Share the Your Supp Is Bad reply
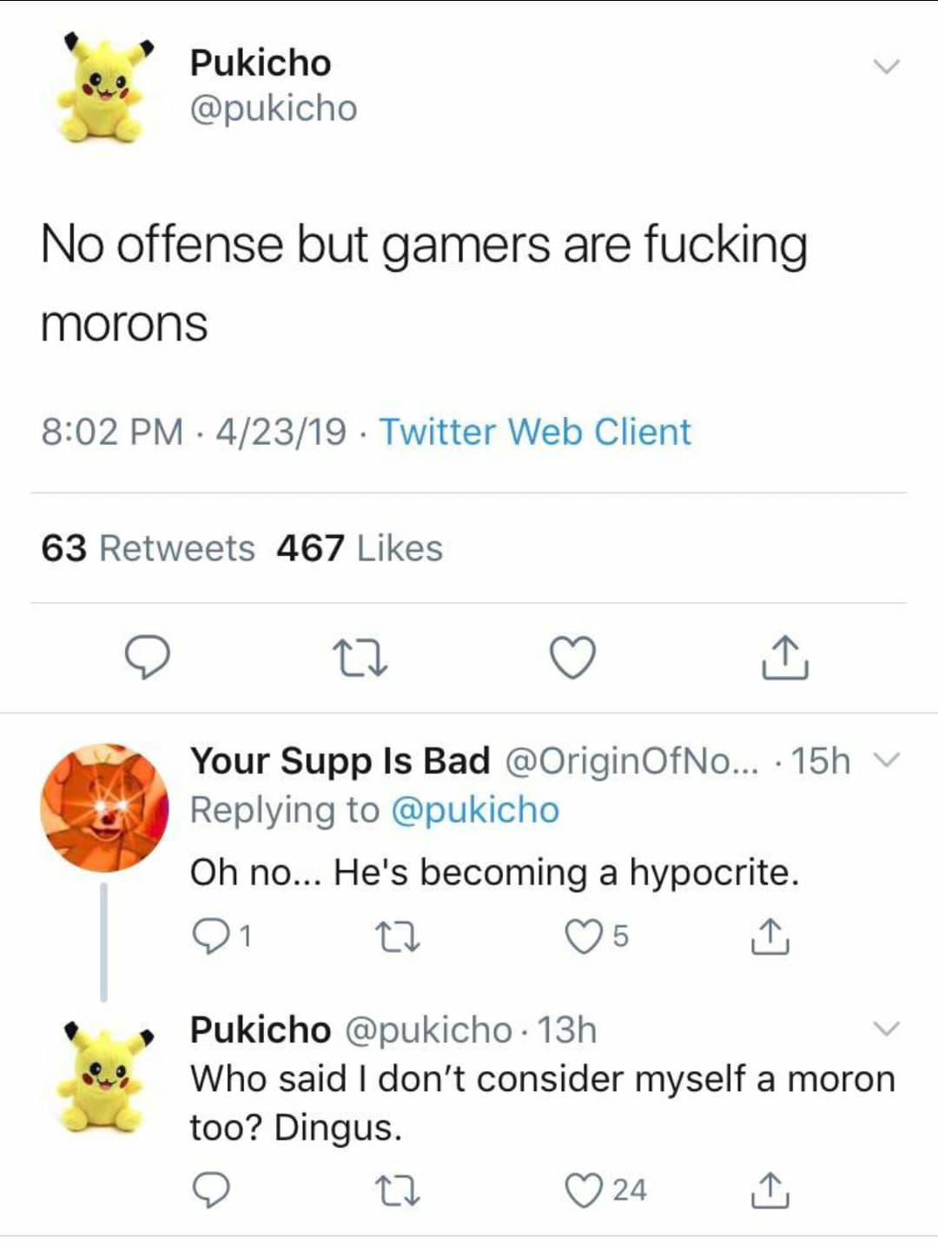 coord(770,936)
